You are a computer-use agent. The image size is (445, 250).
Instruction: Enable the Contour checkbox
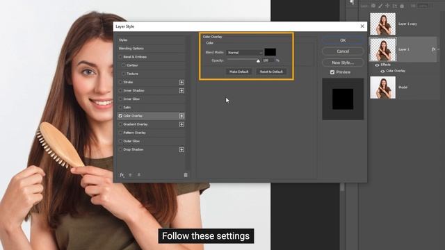pyautogui.click(x=124, y=65)
